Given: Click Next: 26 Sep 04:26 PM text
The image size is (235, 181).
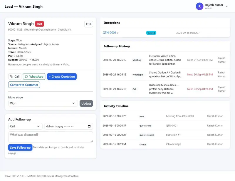Looking at the screenshot, I should click(x=200, y=75).
